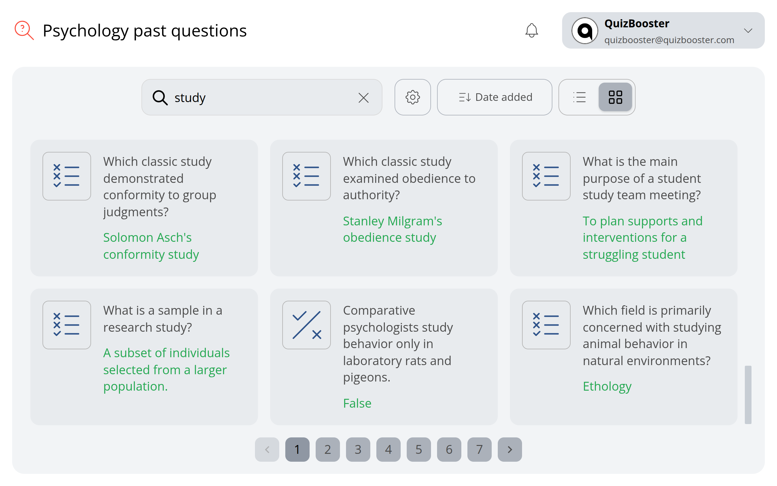
Task: Open the comparative psychologists statement
Action: (398, 344)
